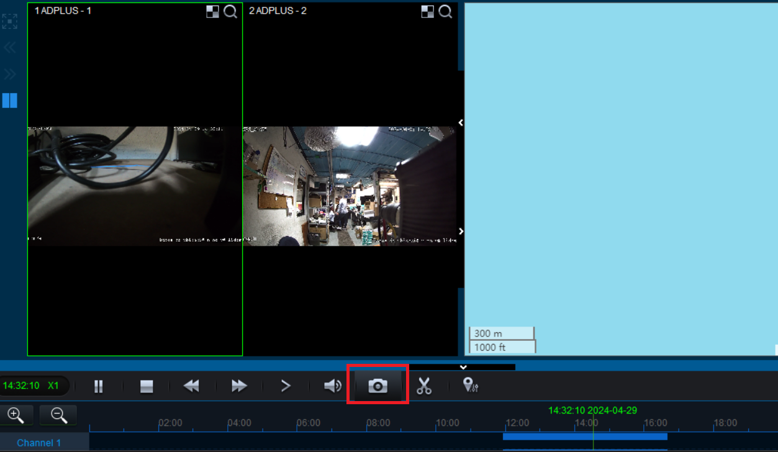This screenshot has height=452, width=778.
Task: Select the scissors clip tool
Action: tap(424, 386)
